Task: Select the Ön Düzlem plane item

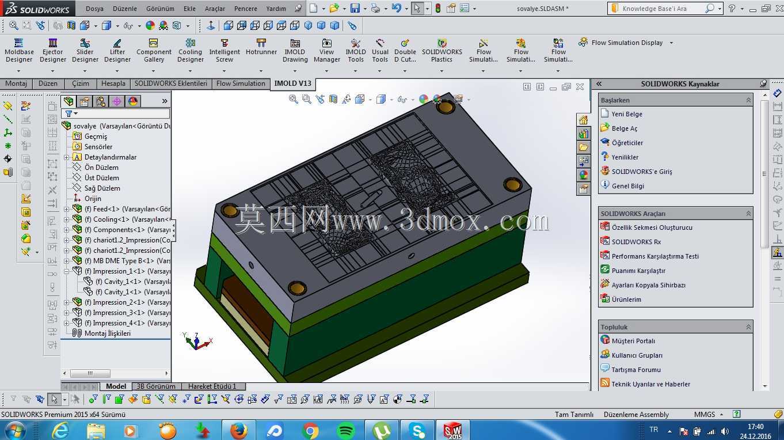Action: [101, 168]
